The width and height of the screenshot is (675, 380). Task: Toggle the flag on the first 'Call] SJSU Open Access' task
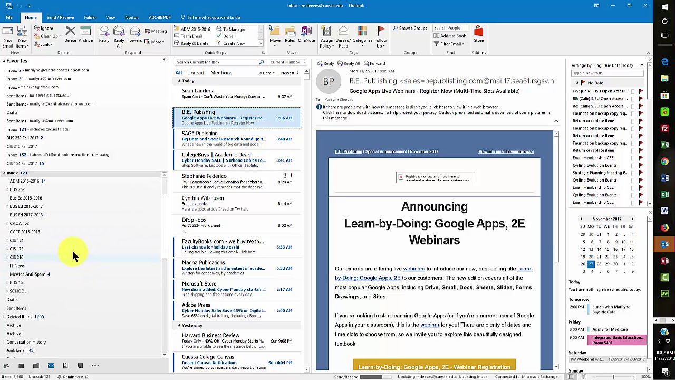tap(641, 91)
